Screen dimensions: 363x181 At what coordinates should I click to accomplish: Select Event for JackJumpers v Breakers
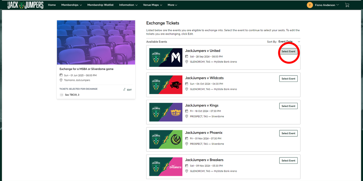(288, 160)
